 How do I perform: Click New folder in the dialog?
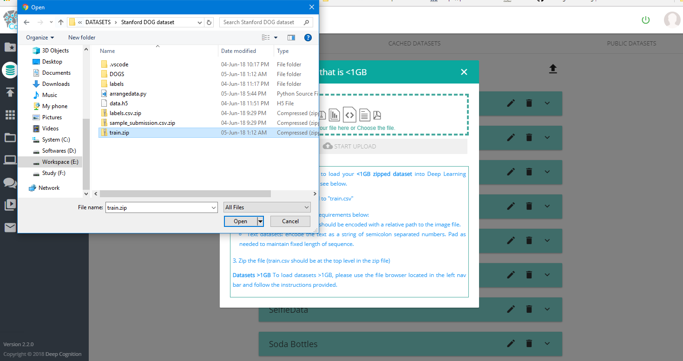tap(82, 38)
